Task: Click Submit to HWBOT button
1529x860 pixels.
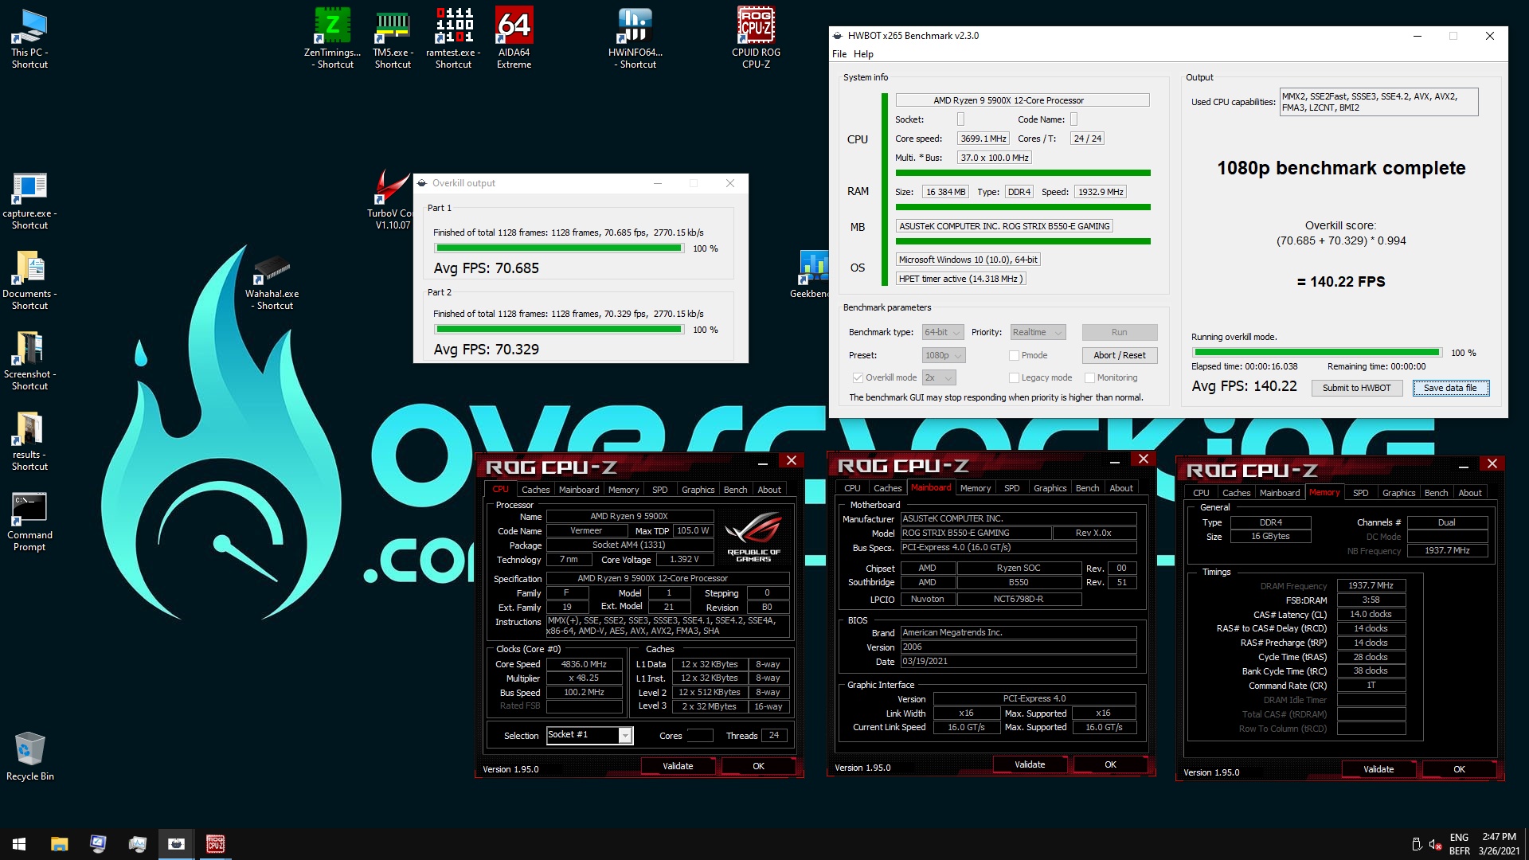Action: pyautogui.click(x=1356, y=388)
